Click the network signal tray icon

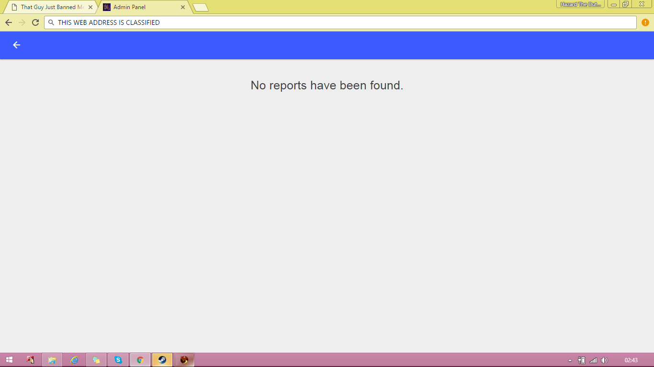click(x=593, y=360)
